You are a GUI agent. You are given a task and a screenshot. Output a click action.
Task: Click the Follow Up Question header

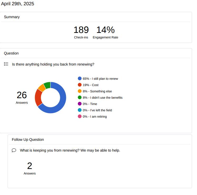(28, 139)
